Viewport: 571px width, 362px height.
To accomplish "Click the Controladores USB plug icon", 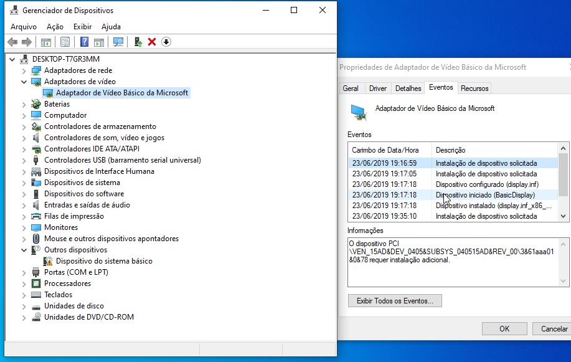I will click(x=35, y=160).
